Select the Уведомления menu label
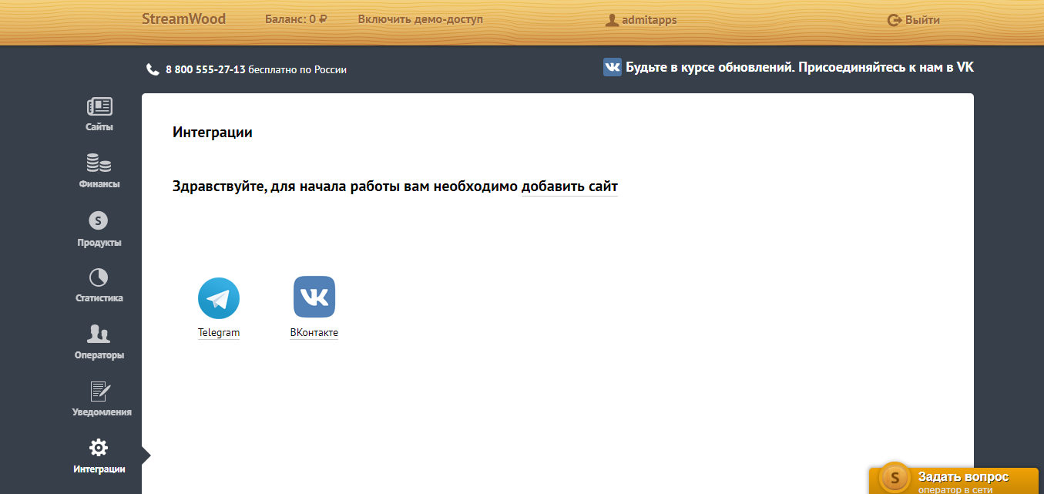Screen dimensions: 1044x494 102,412
